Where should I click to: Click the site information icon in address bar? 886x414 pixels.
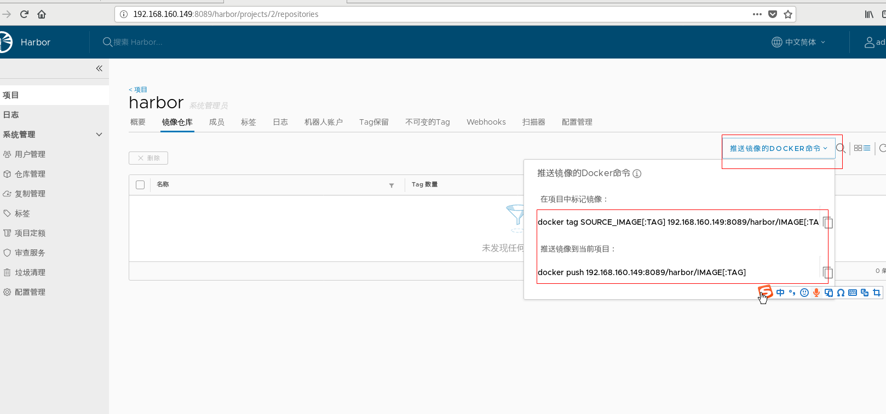pyautogui.click(x=124, y=14)
